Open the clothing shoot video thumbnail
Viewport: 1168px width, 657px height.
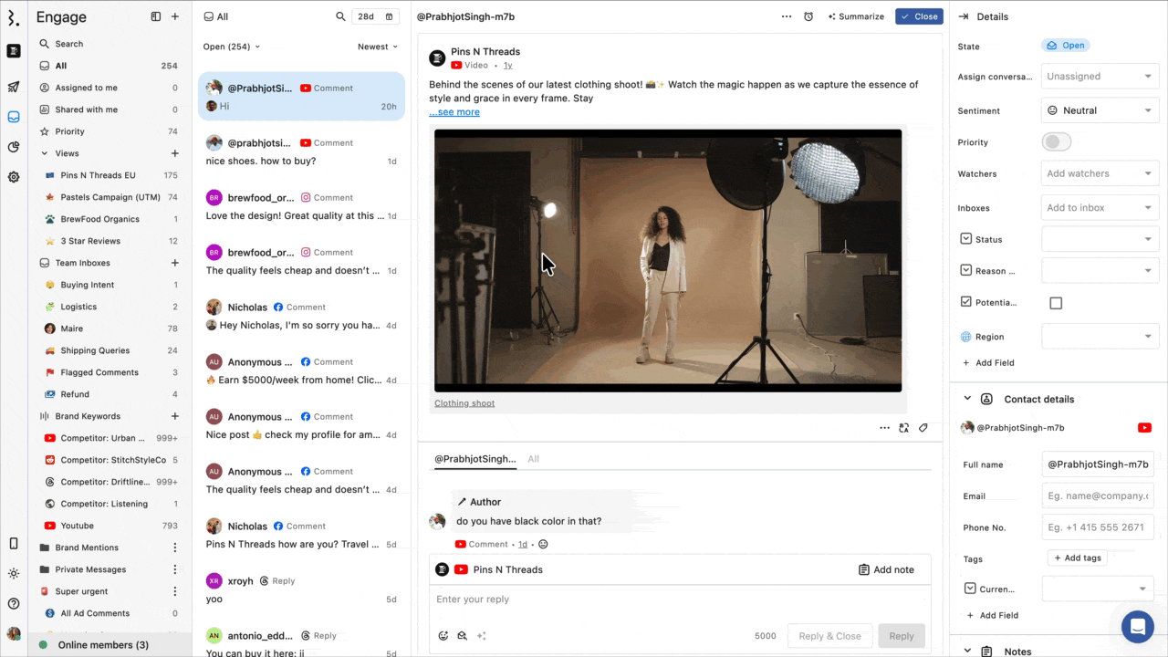[x=668, y=261]
